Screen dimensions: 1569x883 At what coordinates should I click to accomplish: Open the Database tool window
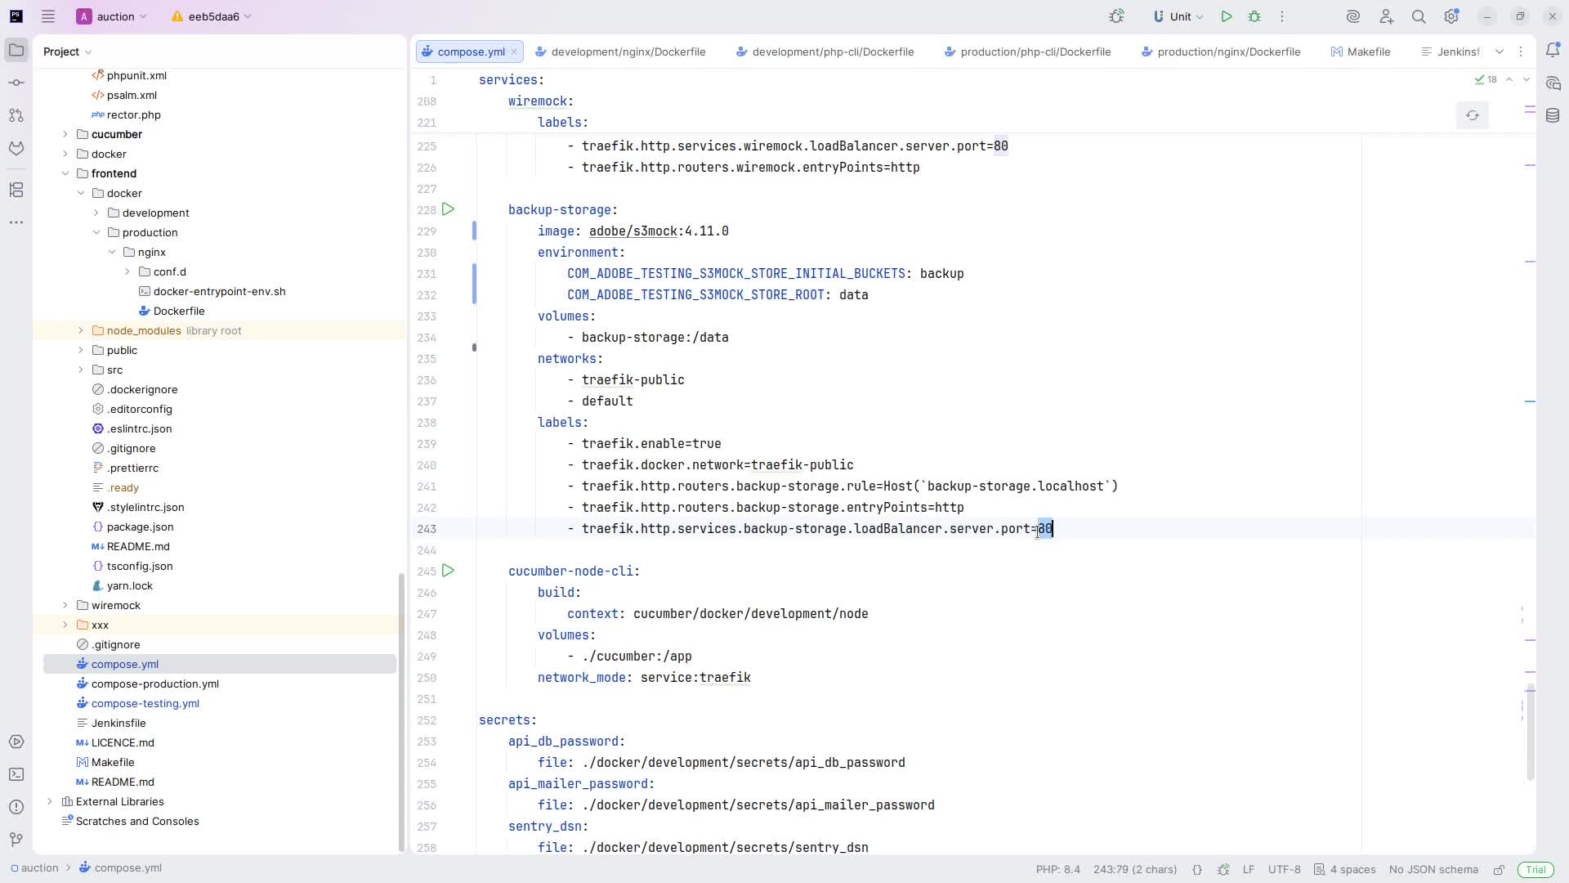click(x=1553, y=115)
